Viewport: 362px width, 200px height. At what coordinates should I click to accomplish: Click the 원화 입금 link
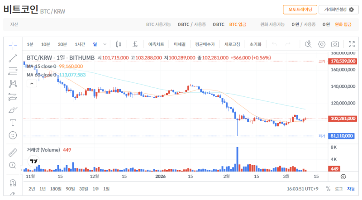pyautogui.click(x=343, y=24)
